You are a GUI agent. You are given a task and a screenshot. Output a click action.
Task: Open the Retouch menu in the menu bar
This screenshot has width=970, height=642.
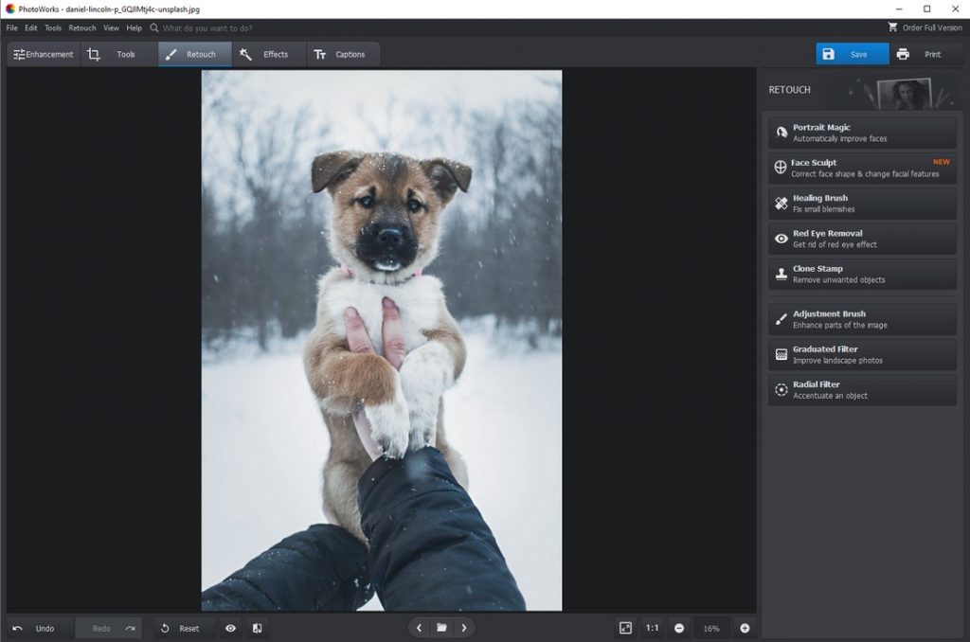tap(81, 27)
